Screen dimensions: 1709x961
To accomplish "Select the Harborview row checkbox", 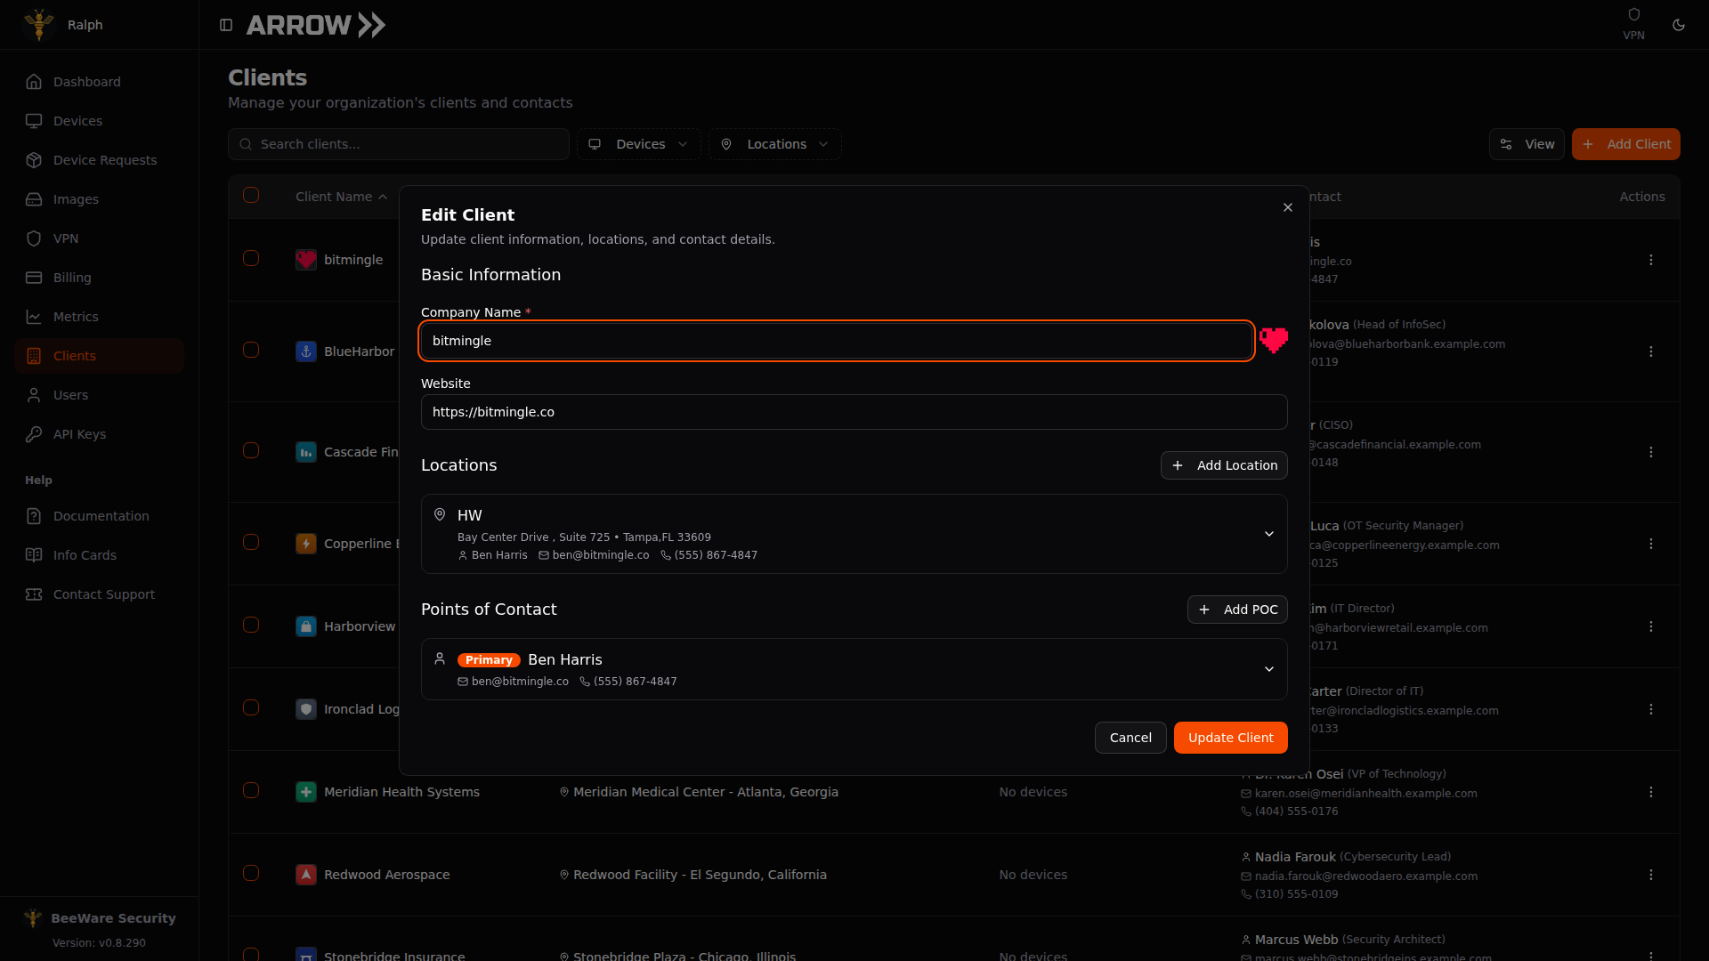I will coord(251,625).
